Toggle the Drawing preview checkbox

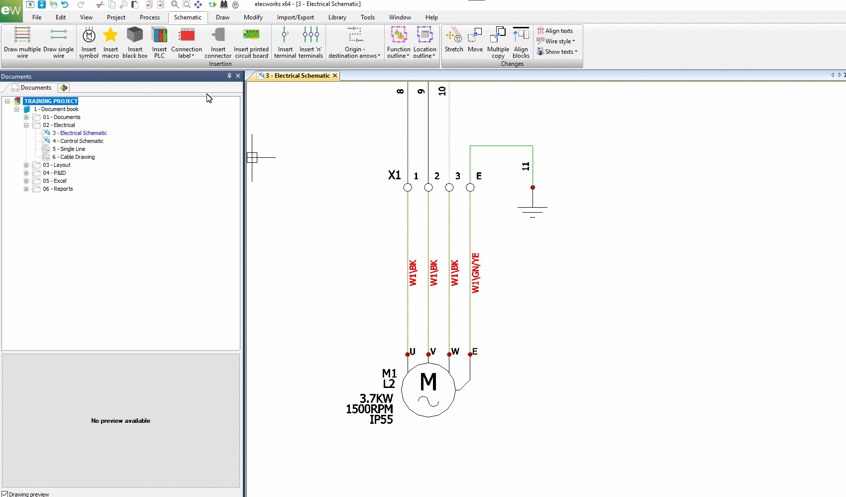pos(5,494)
